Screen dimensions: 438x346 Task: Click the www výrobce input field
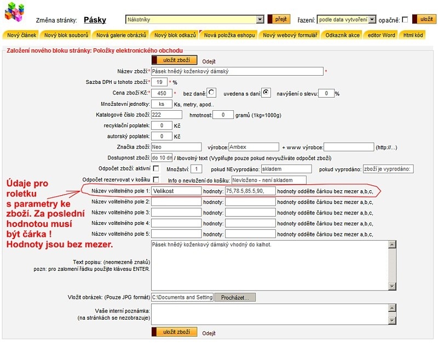point(349,147)
